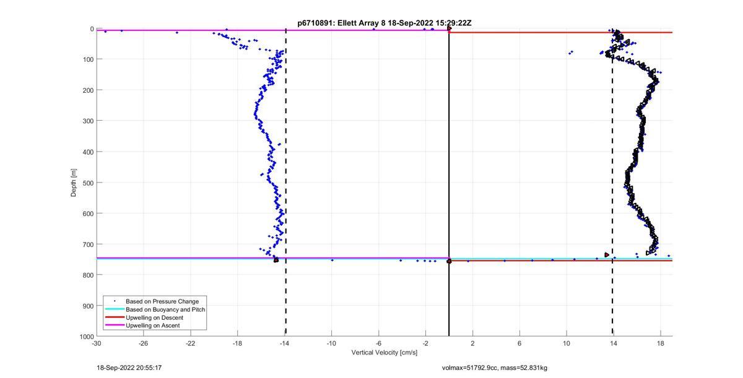This screenshot has width=743, height=378.
Task: Select legend entry 'Based on Pressure Change'
Action: click(x=162, y=301)
